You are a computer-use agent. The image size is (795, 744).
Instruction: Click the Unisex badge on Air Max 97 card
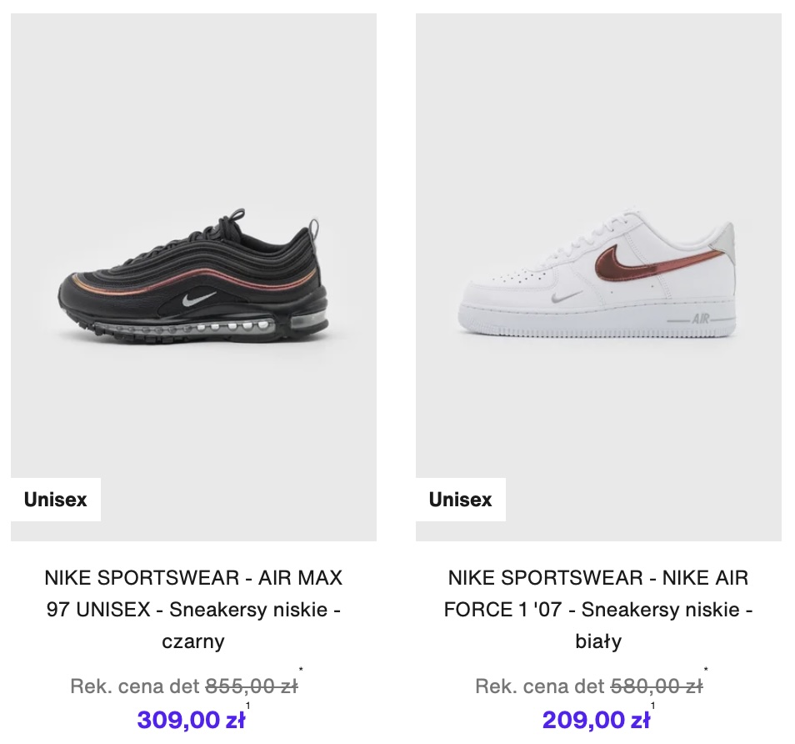pos(56,500)
